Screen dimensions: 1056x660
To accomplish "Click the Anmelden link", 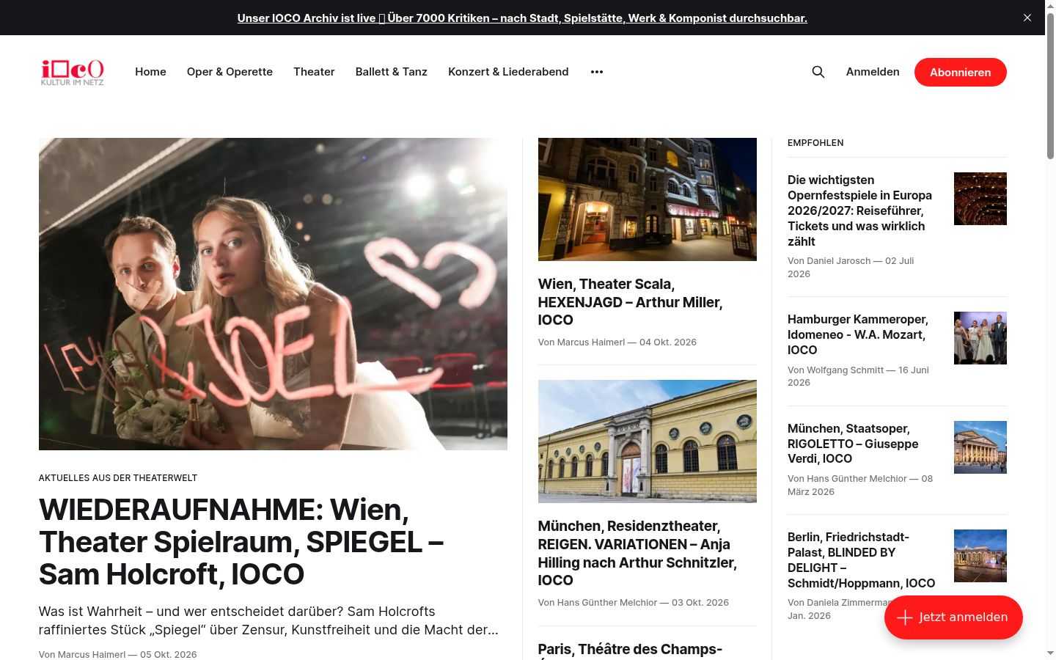I will tap(873, 72).
